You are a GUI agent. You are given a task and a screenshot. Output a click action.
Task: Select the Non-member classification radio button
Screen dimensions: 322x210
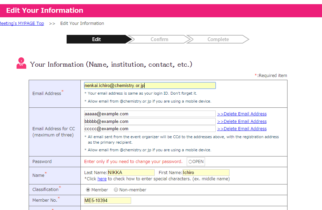point(116,190)
